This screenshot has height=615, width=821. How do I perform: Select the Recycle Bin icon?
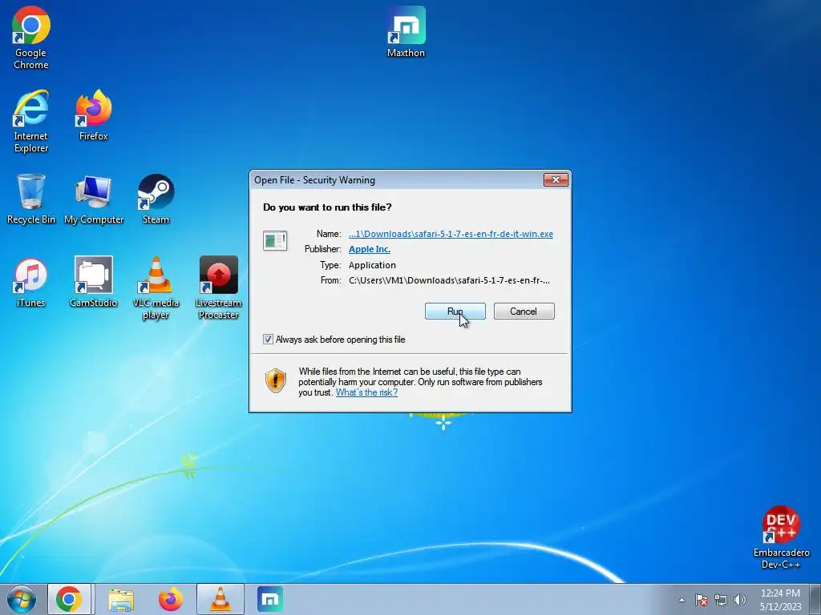31,199
